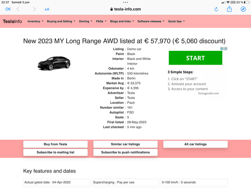Image resolution: width=251 pixels, height=188 pixels.
Task: Select the Autopilot FSD value
Action: coord(130,112)
